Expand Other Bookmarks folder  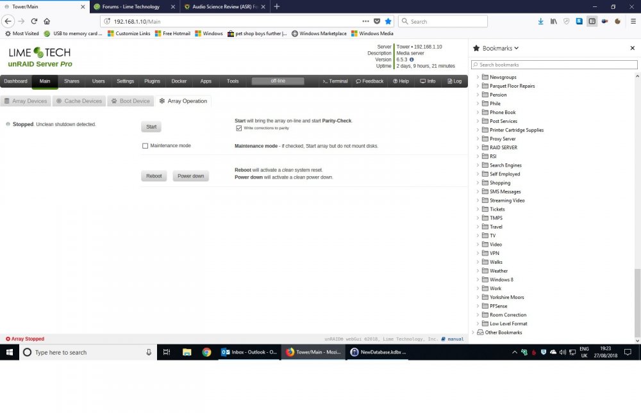coord(473,332)
